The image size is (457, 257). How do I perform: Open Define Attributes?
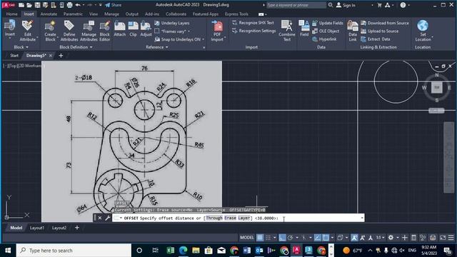click(69, 31)
